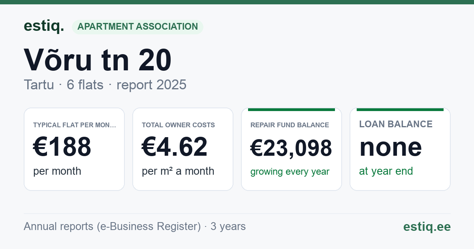Click the €23,098 value

(291, 149)
